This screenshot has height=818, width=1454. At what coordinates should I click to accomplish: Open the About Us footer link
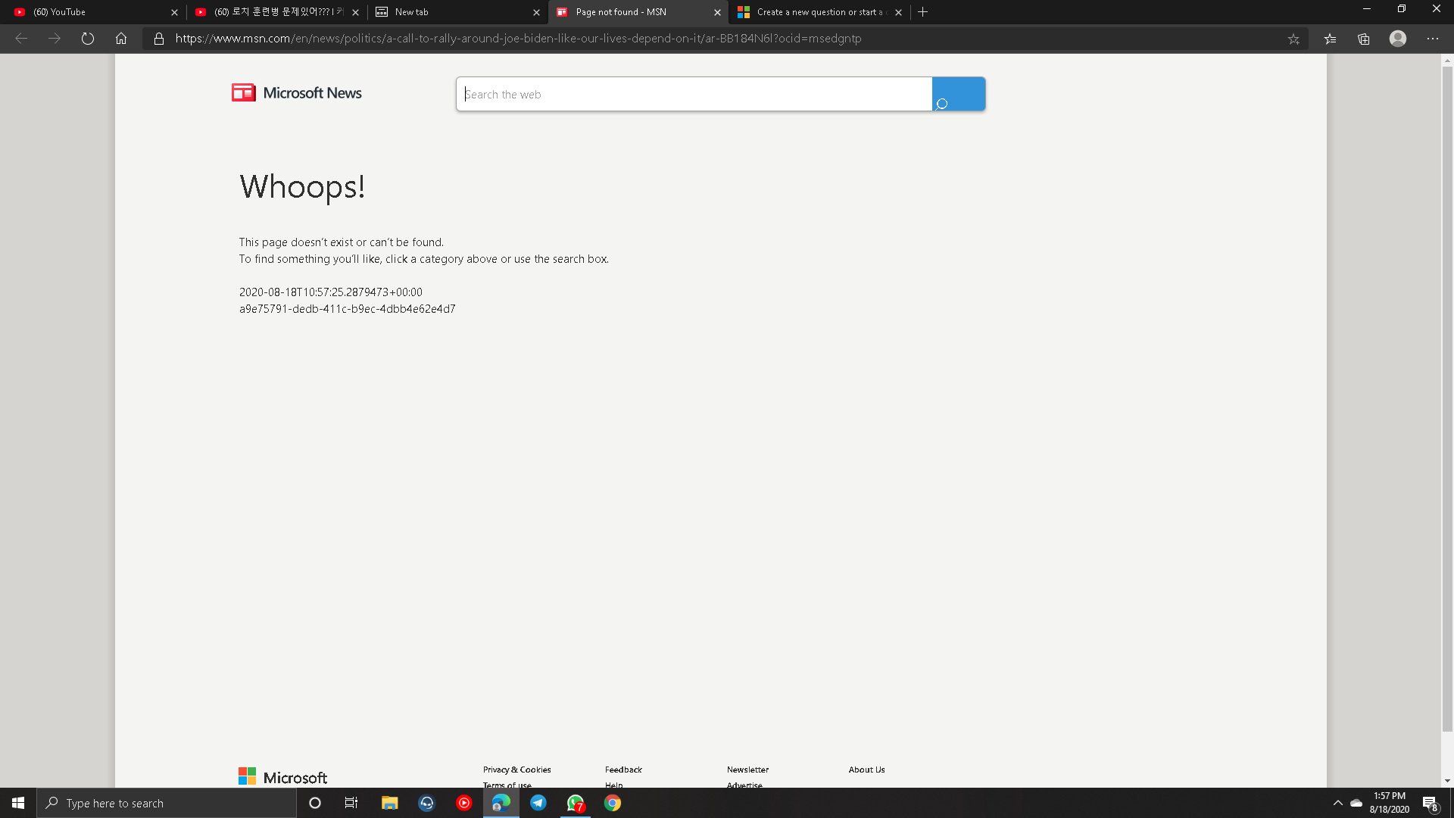(866, 770)
